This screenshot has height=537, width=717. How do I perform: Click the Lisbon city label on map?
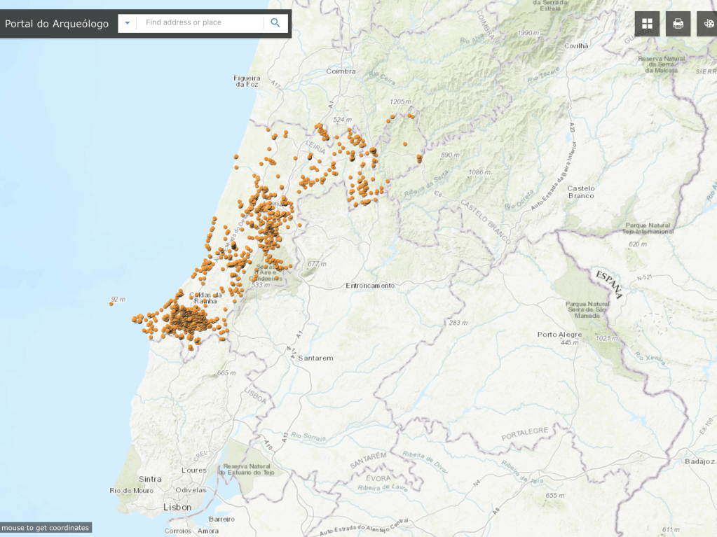click(x=177, y=507)
